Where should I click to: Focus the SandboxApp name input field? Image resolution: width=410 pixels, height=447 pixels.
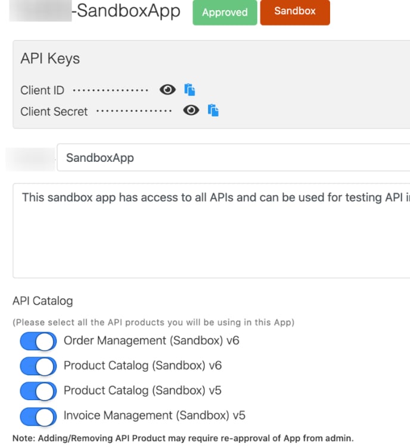[232, 158]
